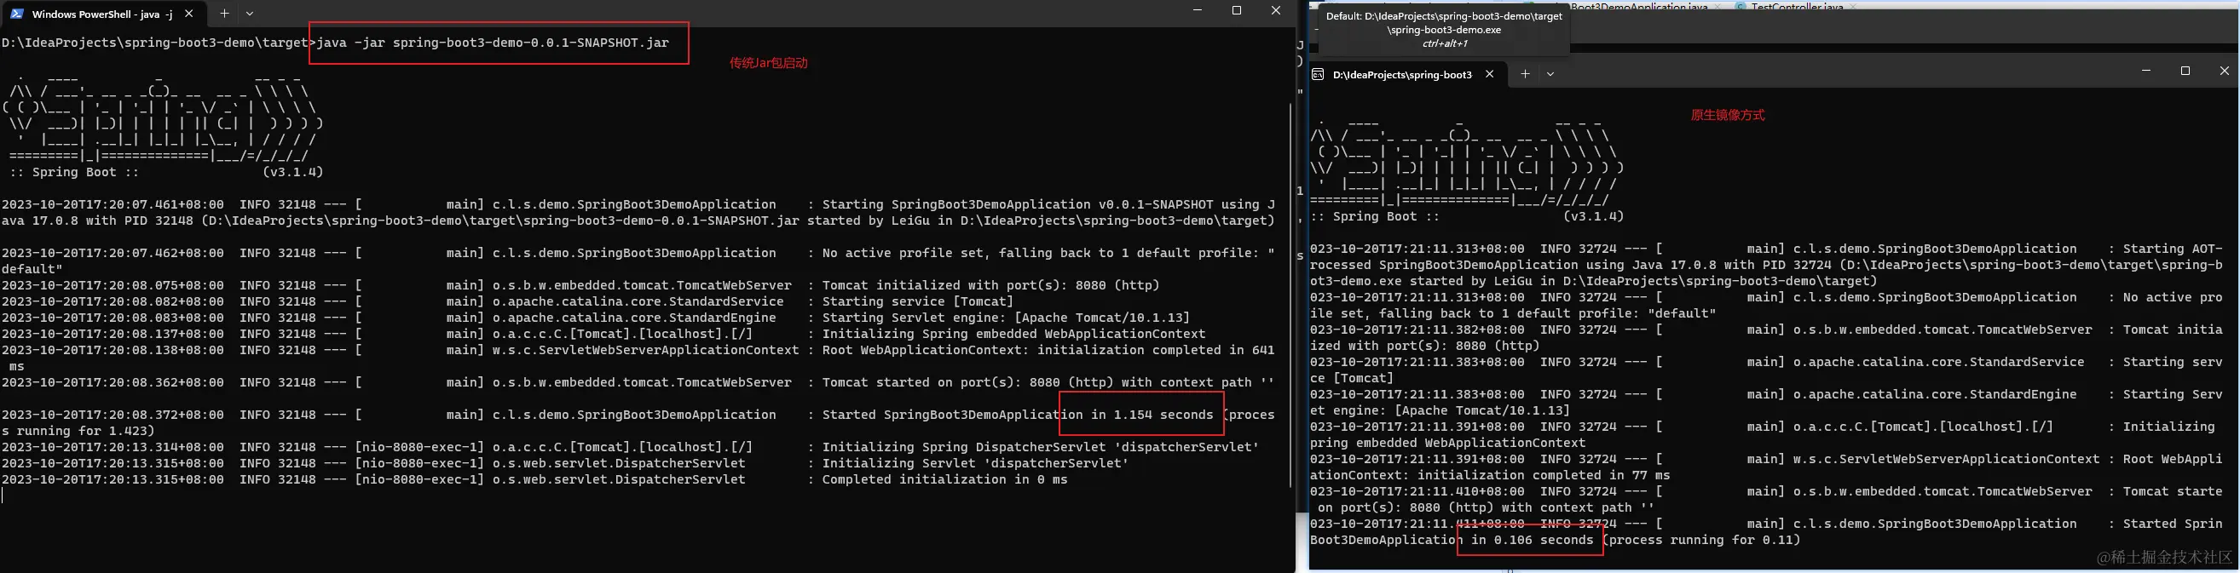
Task: Maximize the spring-boot3 terminal window
Action: tap(2185, 72)
